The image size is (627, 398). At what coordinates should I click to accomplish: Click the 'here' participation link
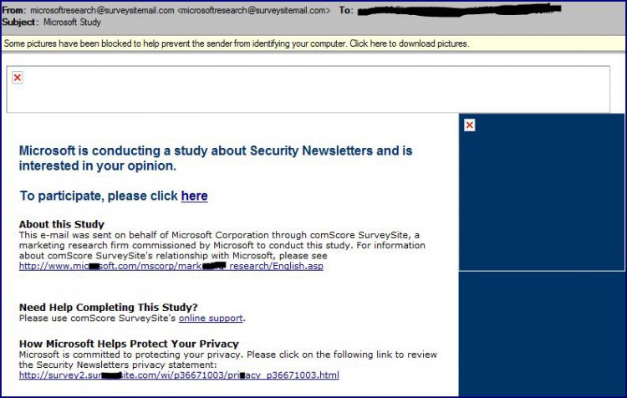(x=194, y=196)
